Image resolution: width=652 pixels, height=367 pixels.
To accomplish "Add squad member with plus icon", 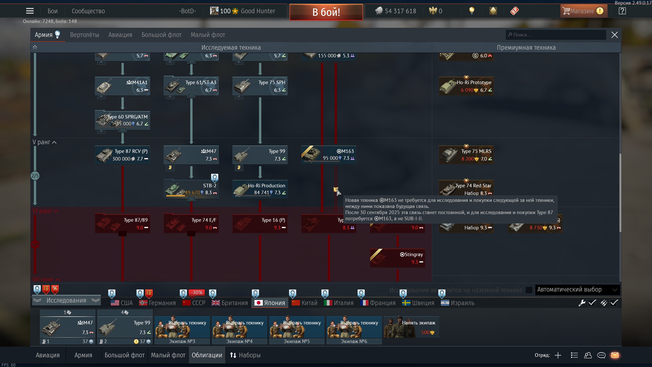I will point(558,355).
